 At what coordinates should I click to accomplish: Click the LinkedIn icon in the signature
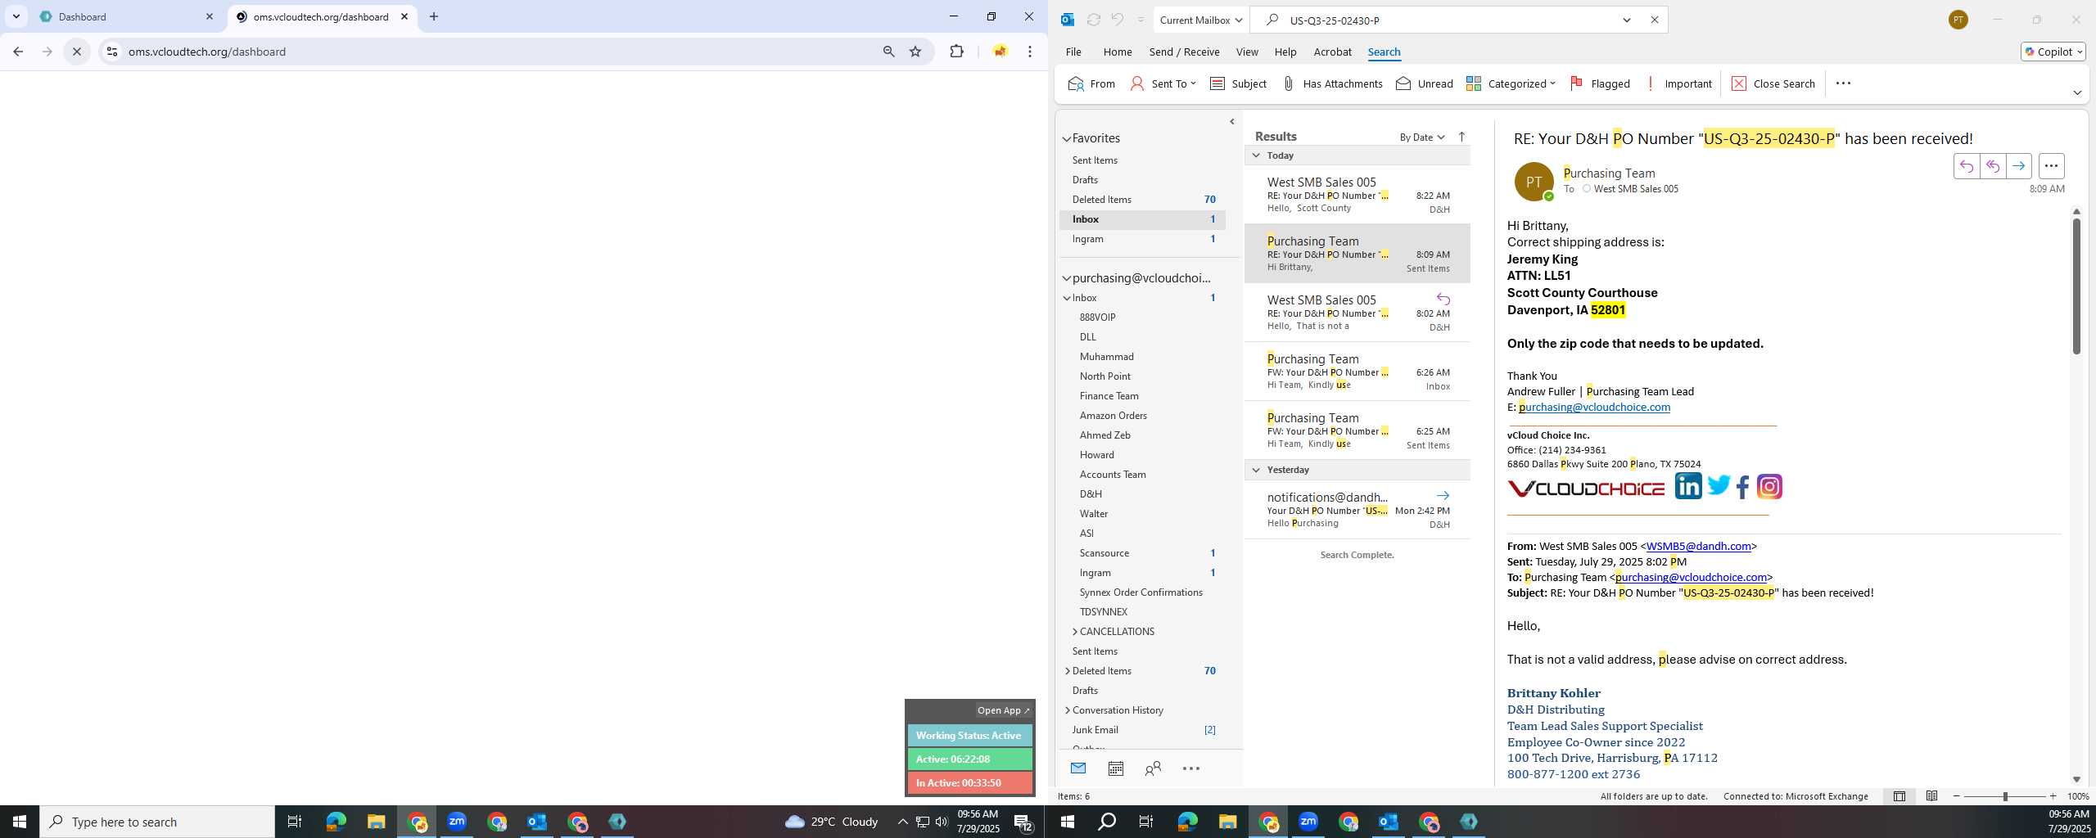(1687, 486)
